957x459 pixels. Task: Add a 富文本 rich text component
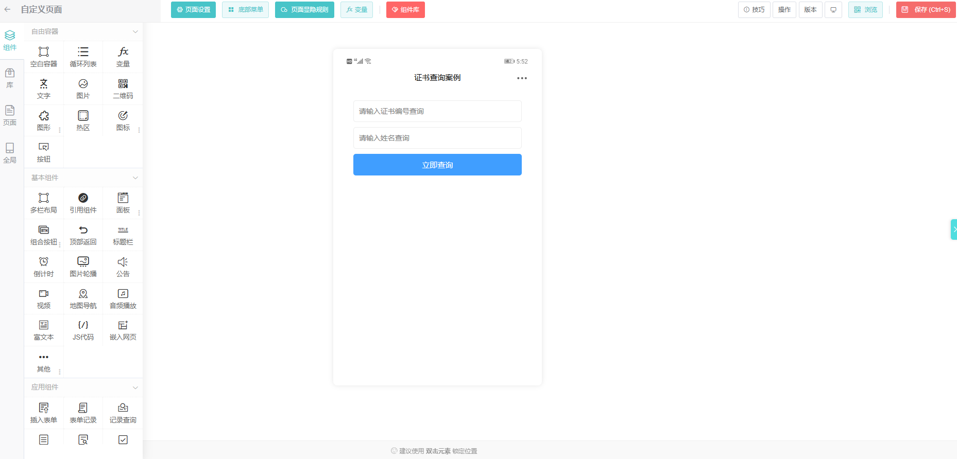[x=44, y=330]
